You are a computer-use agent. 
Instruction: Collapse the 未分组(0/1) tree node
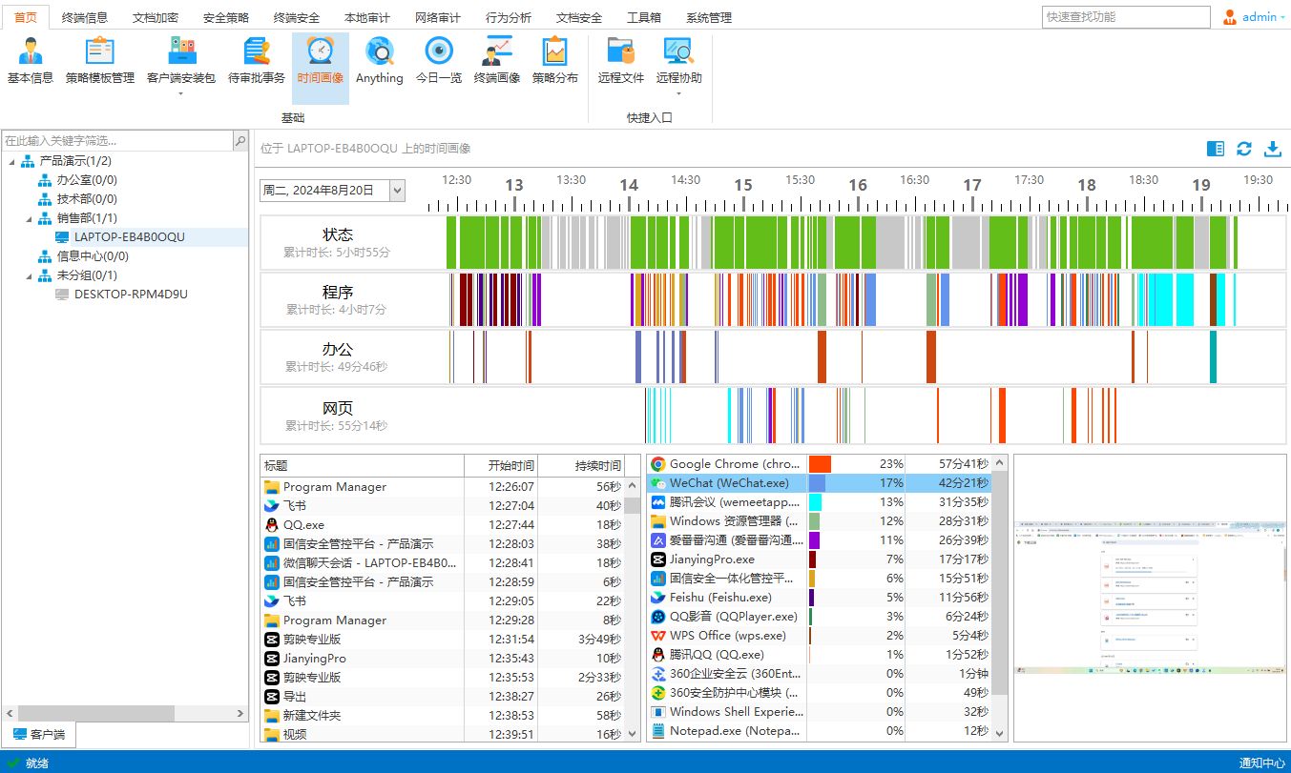pyautogui.click(x=28, y=275)
